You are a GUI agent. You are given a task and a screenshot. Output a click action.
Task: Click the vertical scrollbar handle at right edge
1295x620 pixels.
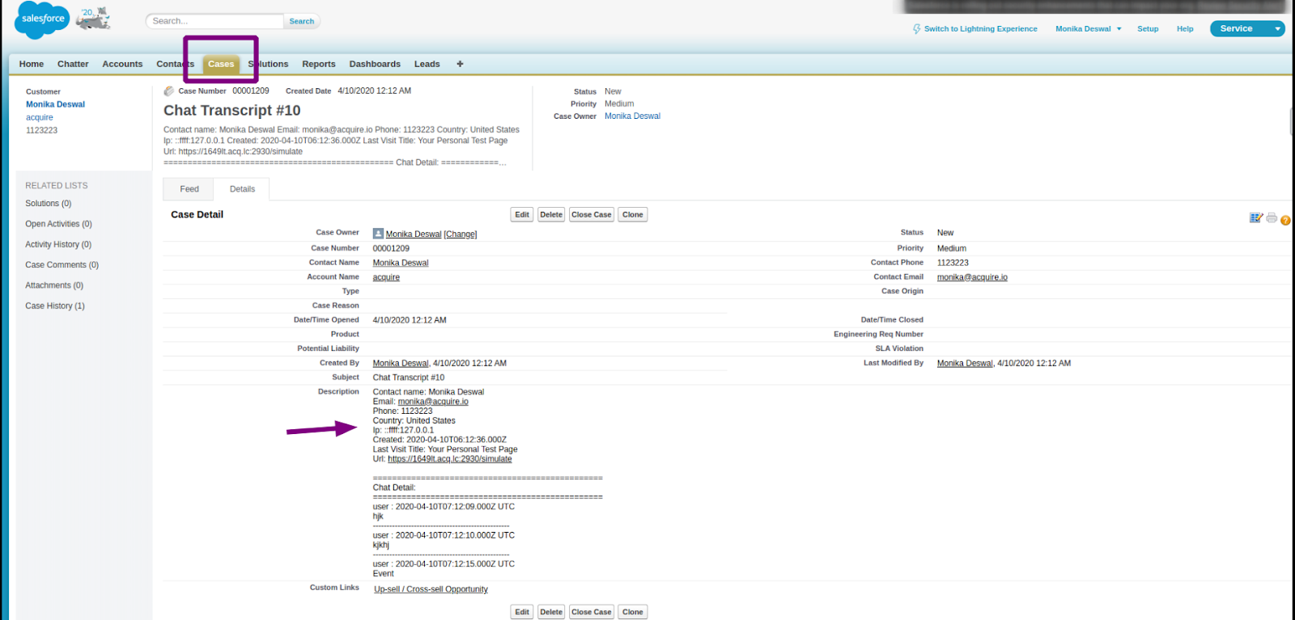click(x=1292, y=121)
